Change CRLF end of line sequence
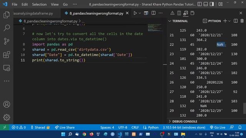 [x=135, y=127]
